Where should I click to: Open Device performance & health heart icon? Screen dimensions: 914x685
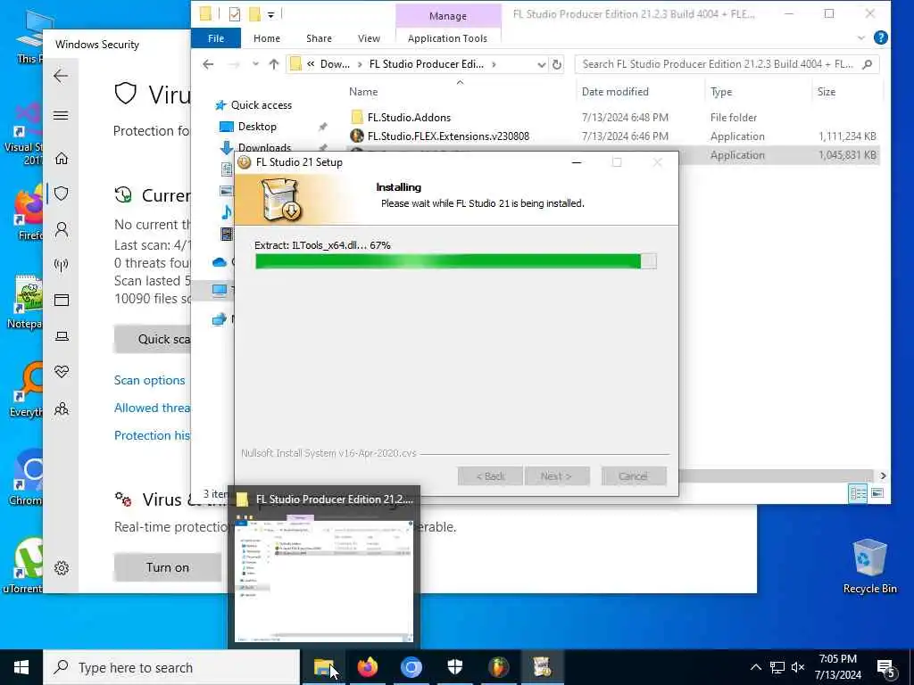(62, 372)
